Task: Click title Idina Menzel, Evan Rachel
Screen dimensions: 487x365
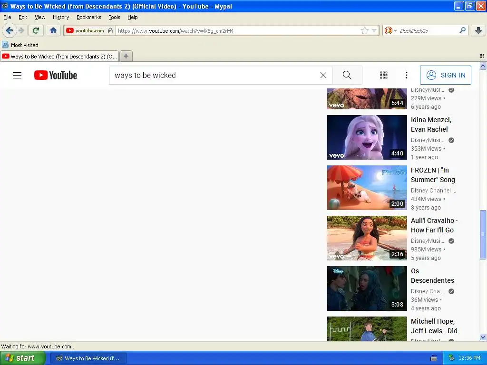Action: [x=431, y=125]
